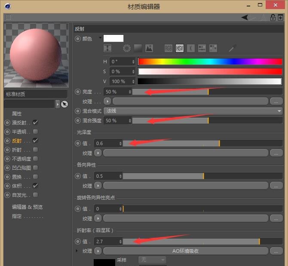Click the Cinema 4D app logo icon
This screenshot has width=288, height=266.
click(8, 6)
